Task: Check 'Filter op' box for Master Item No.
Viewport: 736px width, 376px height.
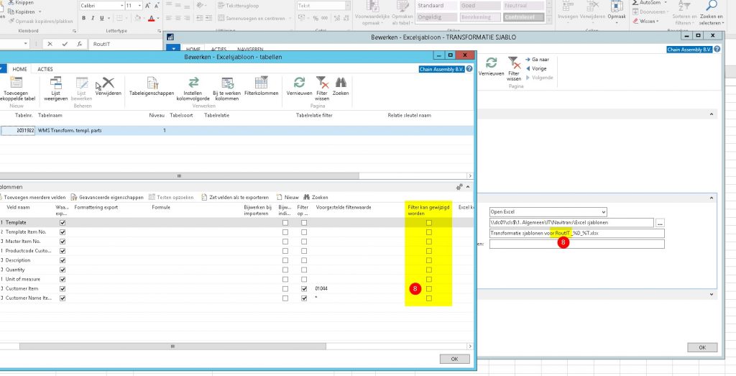Action: (x=304, y=242)
